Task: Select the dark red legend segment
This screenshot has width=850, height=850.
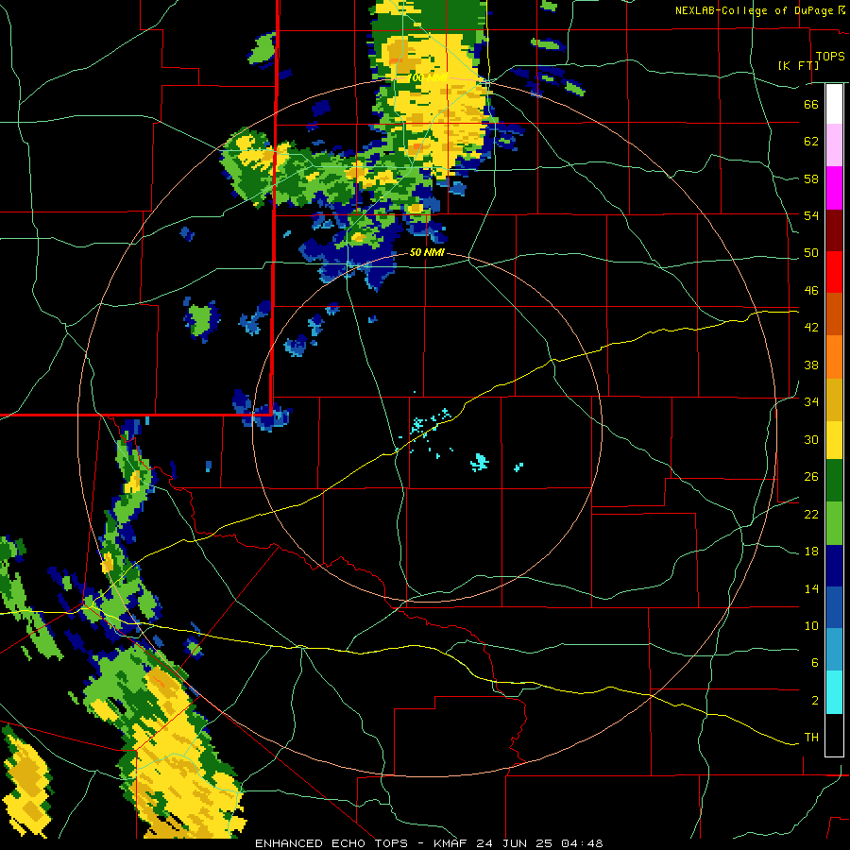Action: click(834, 229)
